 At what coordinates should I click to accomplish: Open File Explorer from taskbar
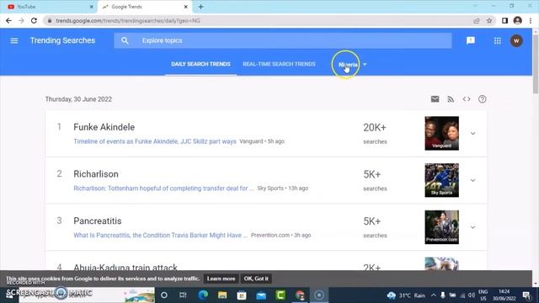click(222, 295)
